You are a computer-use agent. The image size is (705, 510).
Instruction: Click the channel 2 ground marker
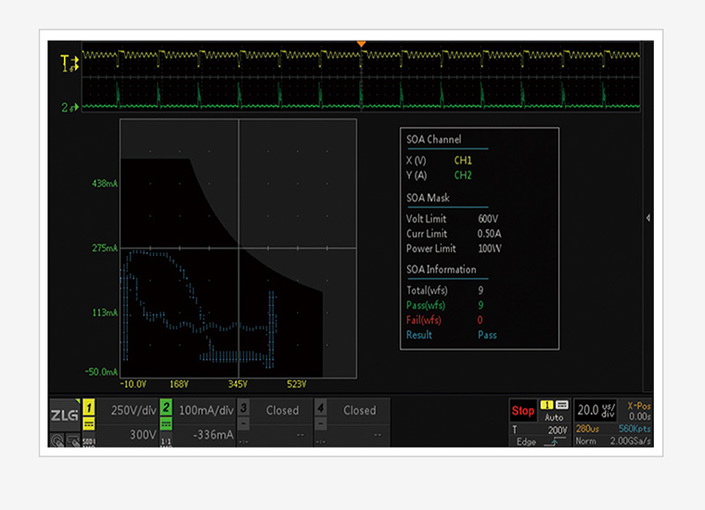pos(70,108)
